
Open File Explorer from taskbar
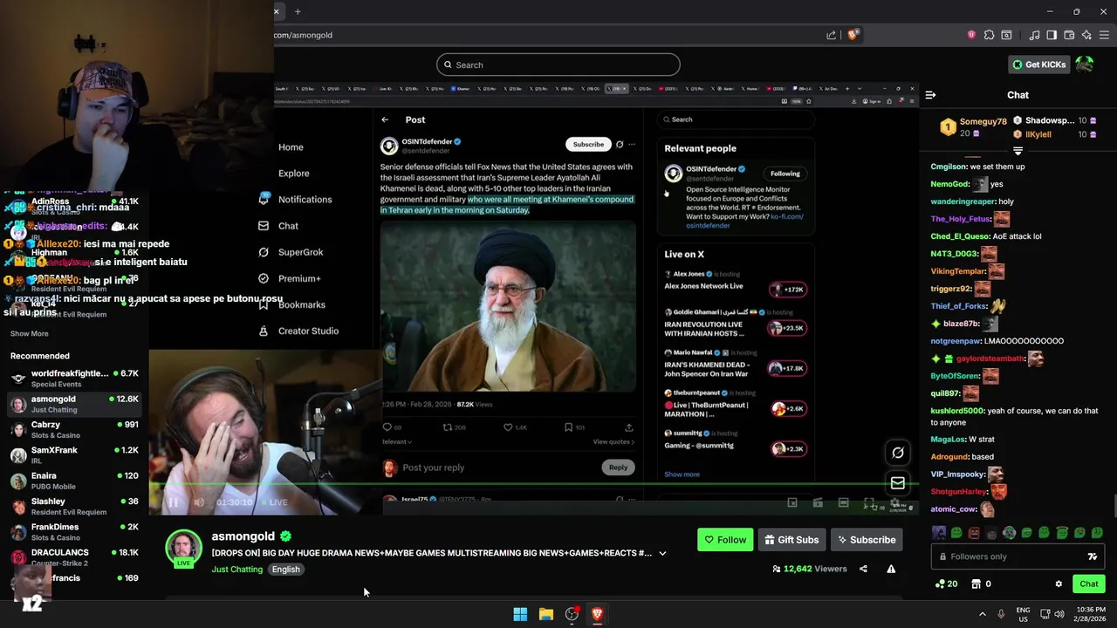(546, 614)
